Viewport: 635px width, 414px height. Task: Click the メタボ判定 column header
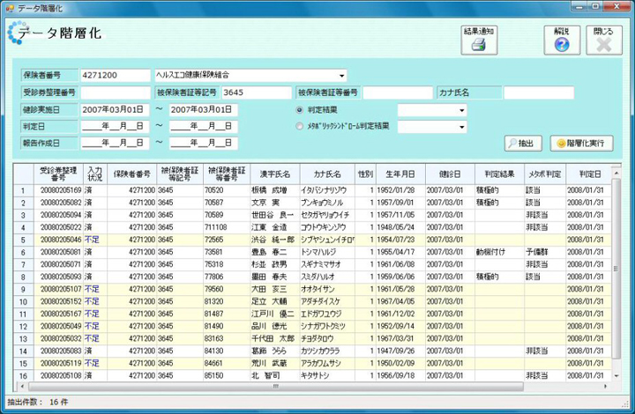pos(545,174)
